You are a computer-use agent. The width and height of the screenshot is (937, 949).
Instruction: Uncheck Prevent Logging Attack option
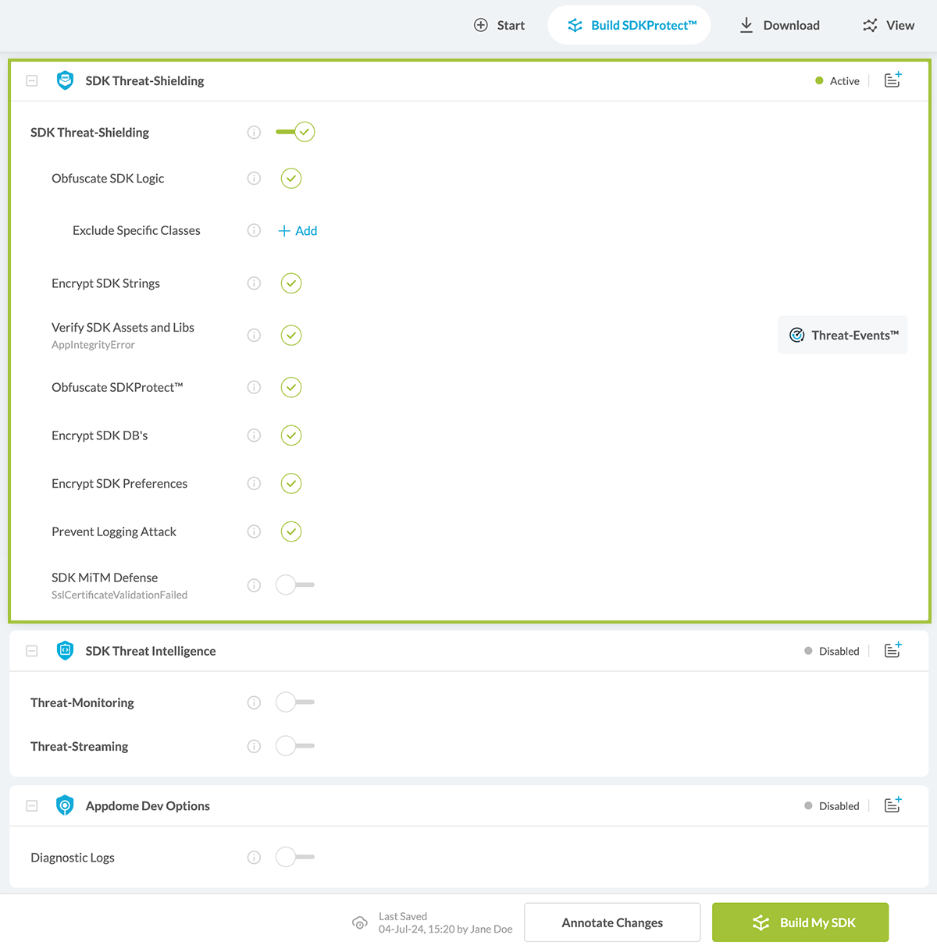point(291,531)
